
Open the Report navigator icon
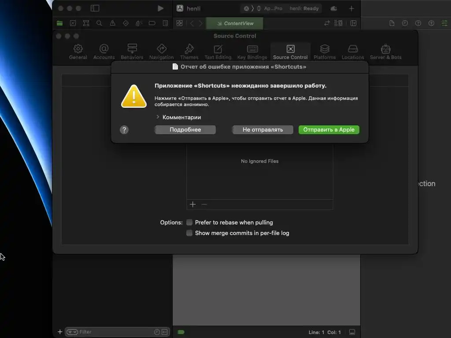166,23
